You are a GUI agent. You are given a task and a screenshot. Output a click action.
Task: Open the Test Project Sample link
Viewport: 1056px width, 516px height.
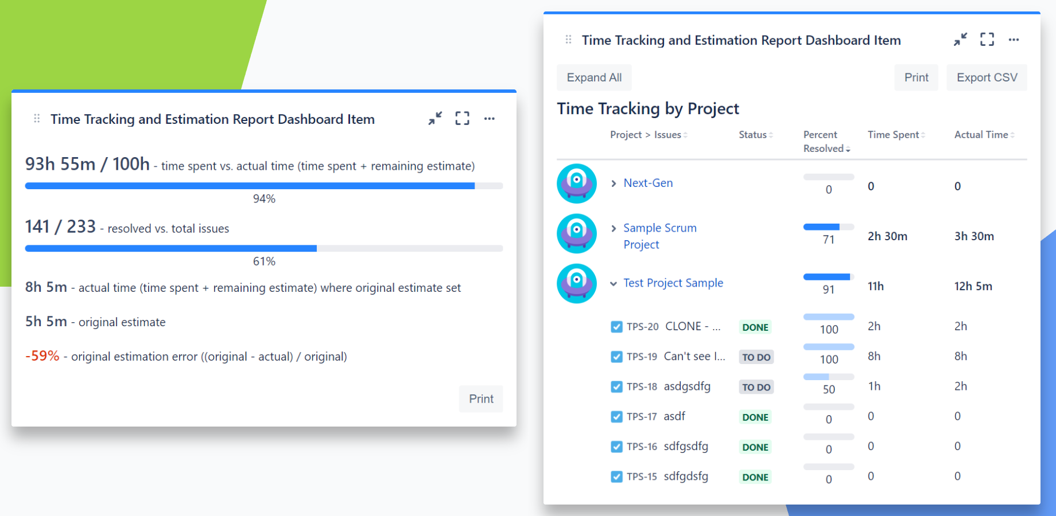(673, 282)
